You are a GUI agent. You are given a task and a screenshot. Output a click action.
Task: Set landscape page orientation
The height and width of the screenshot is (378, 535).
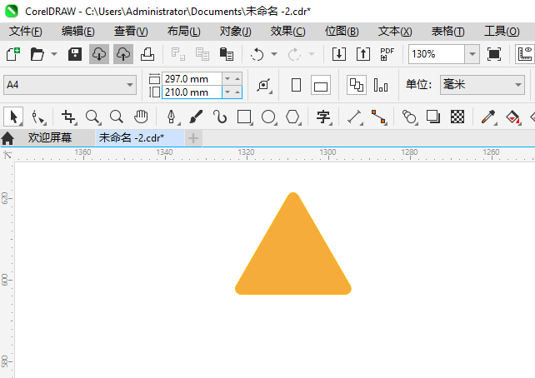coord(321,85)
